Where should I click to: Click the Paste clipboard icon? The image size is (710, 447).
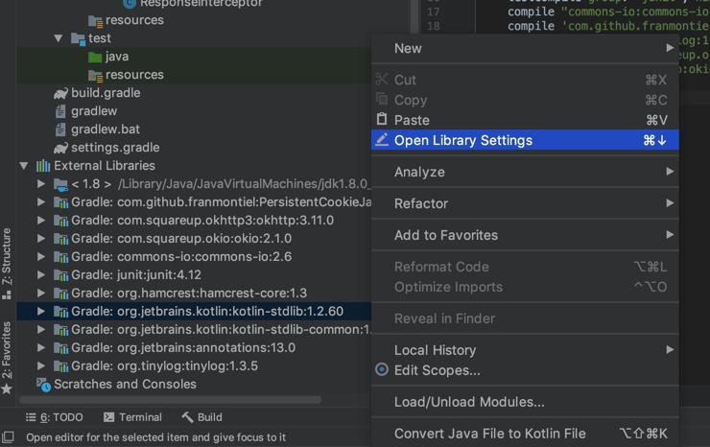[382, 120]
